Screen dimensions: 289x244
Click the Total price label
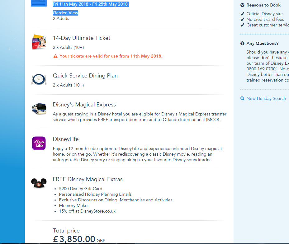point(66,231)
